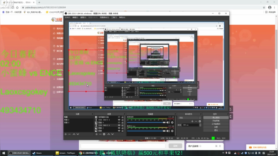This screenshot has width=278, height=156.
Task: Click 退出 exit button in Controls
Action: coord(216,130)
